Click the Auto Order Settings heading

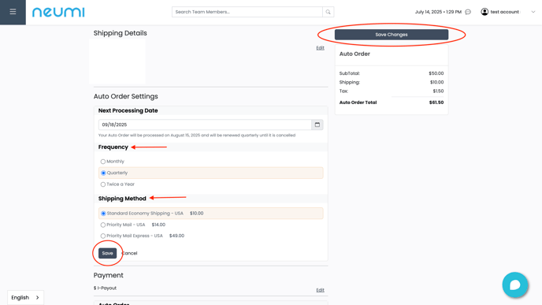pos(125,96)
